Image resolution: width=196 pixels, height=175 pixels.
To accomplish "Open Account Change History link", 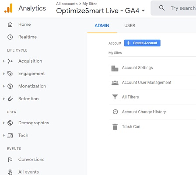I will point(144,112).
